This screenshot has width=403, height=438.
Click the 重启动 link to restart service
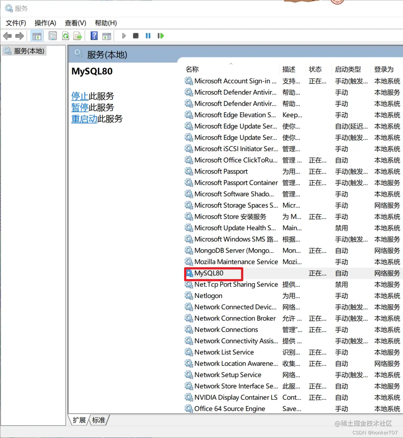click(x=84, y=119)
